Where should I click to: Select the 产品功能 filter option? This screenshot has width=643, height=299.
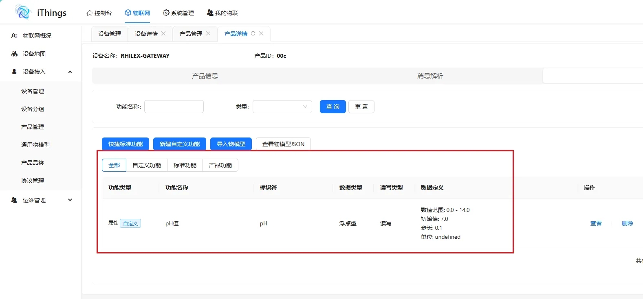point(220,165)
